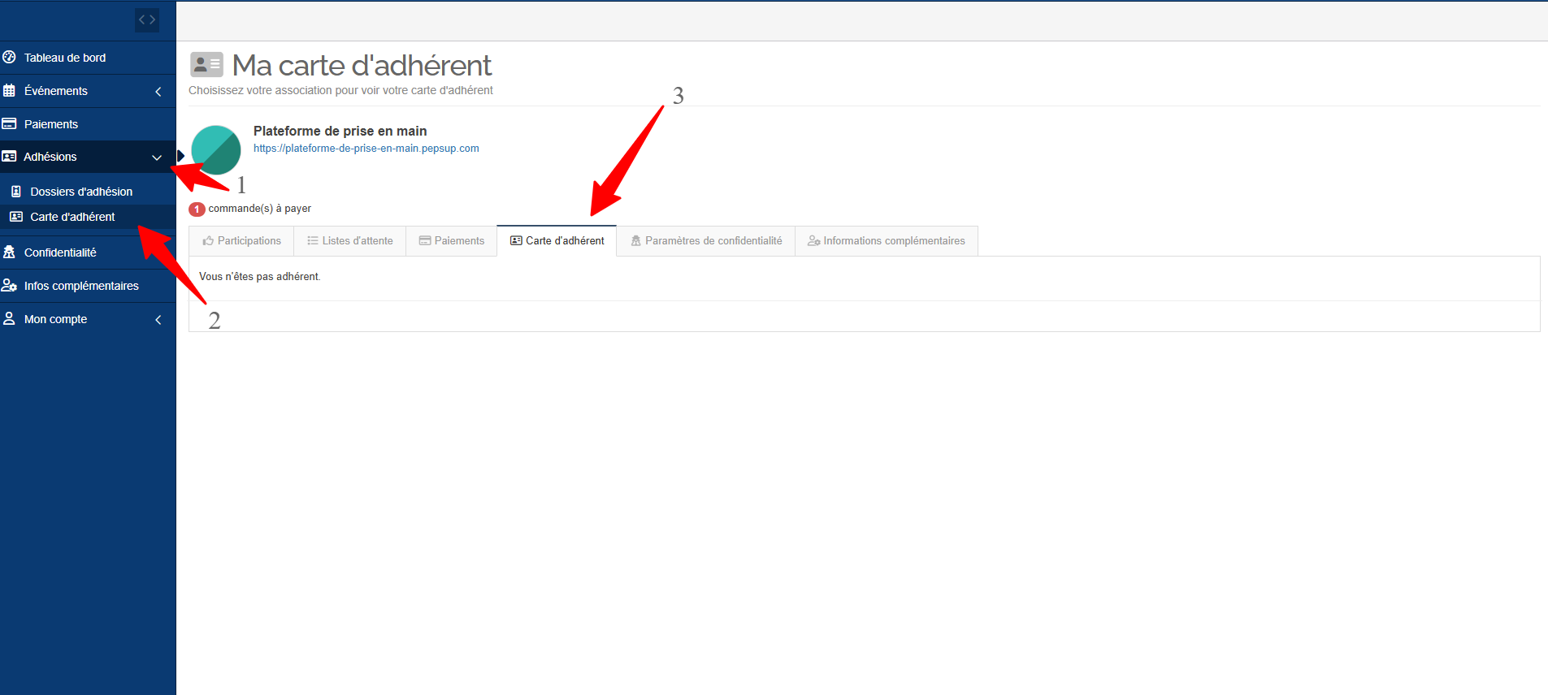
Task: Expand the Événements submenu chevron
Action: pos(158,92)
